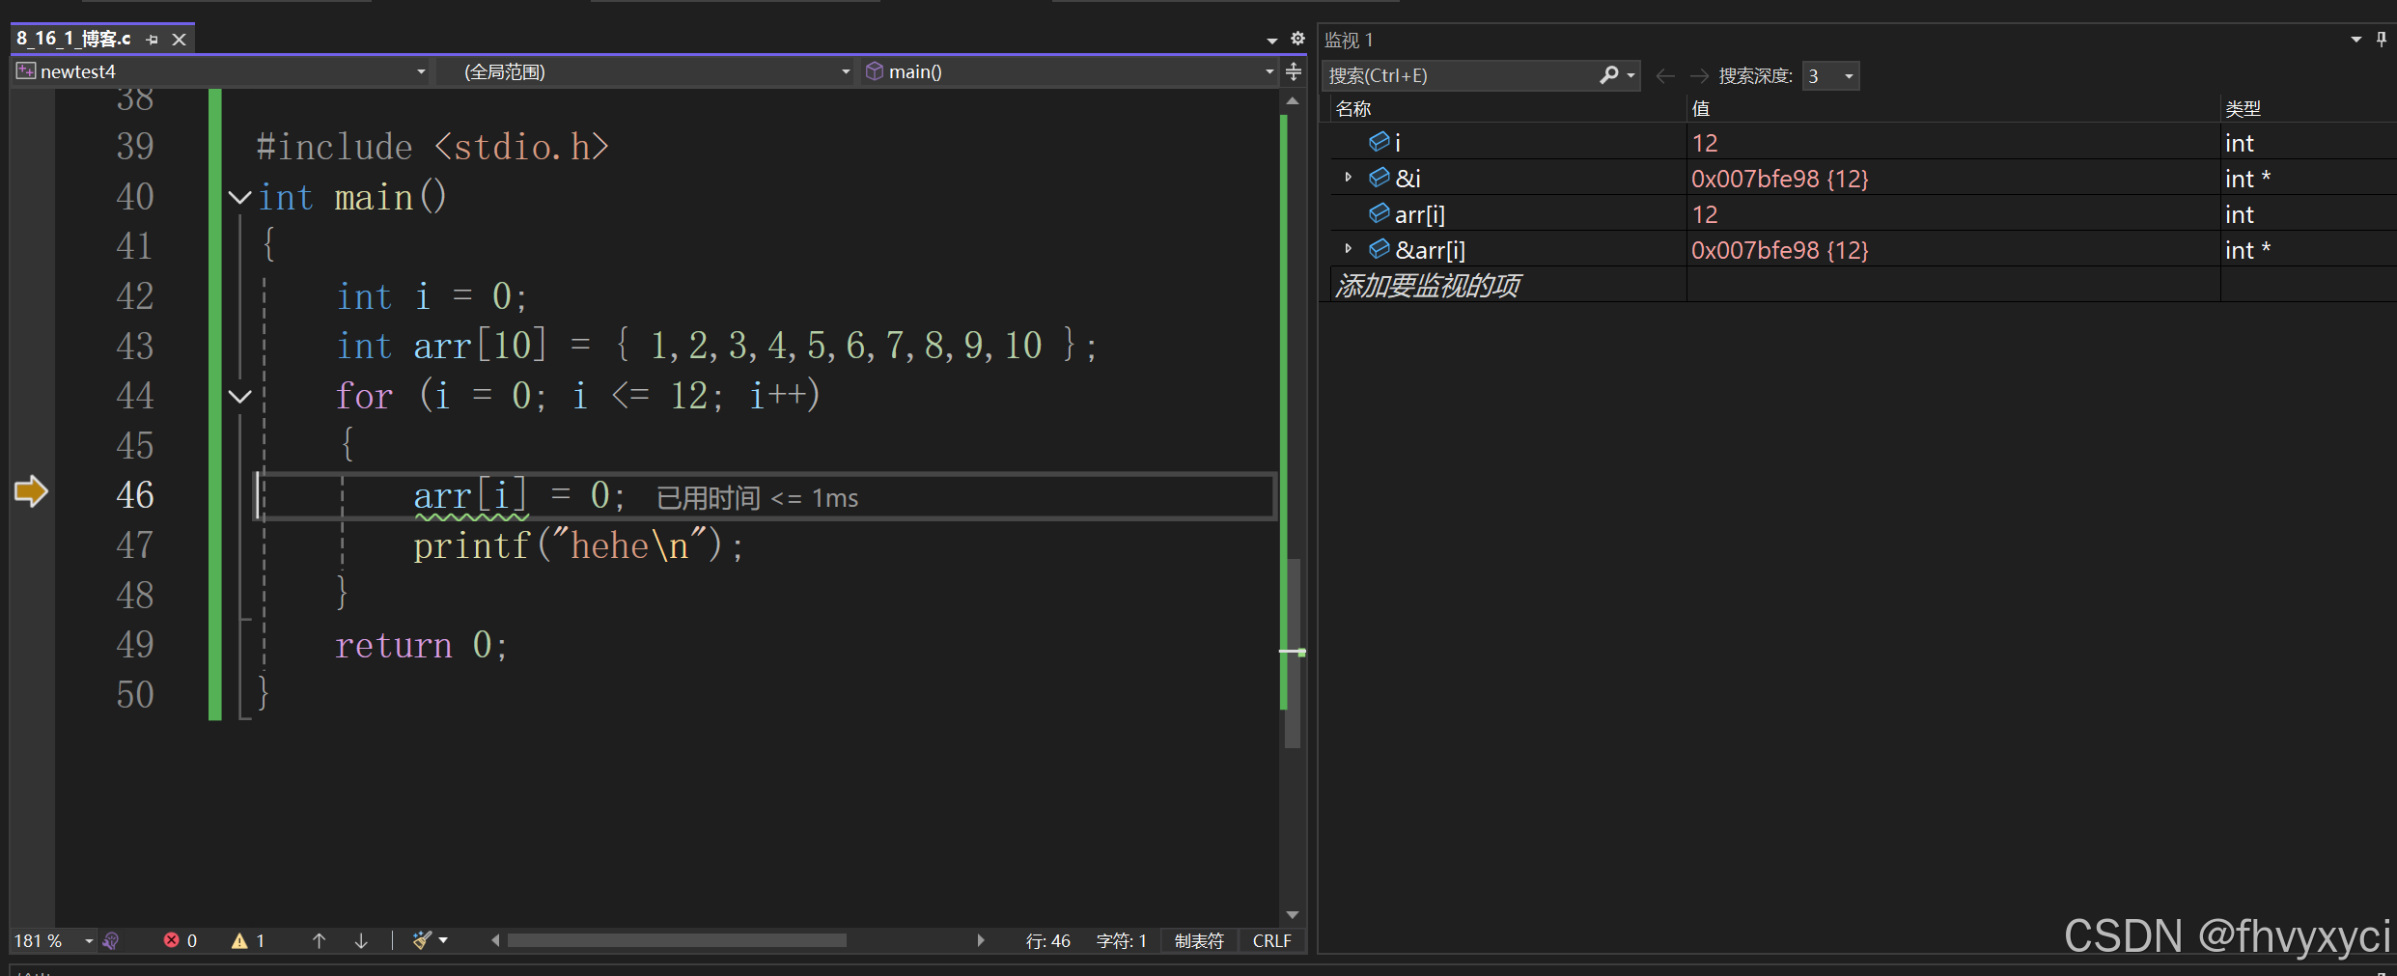Open the code cleanup dropdown arrow

tap(443, 940)
